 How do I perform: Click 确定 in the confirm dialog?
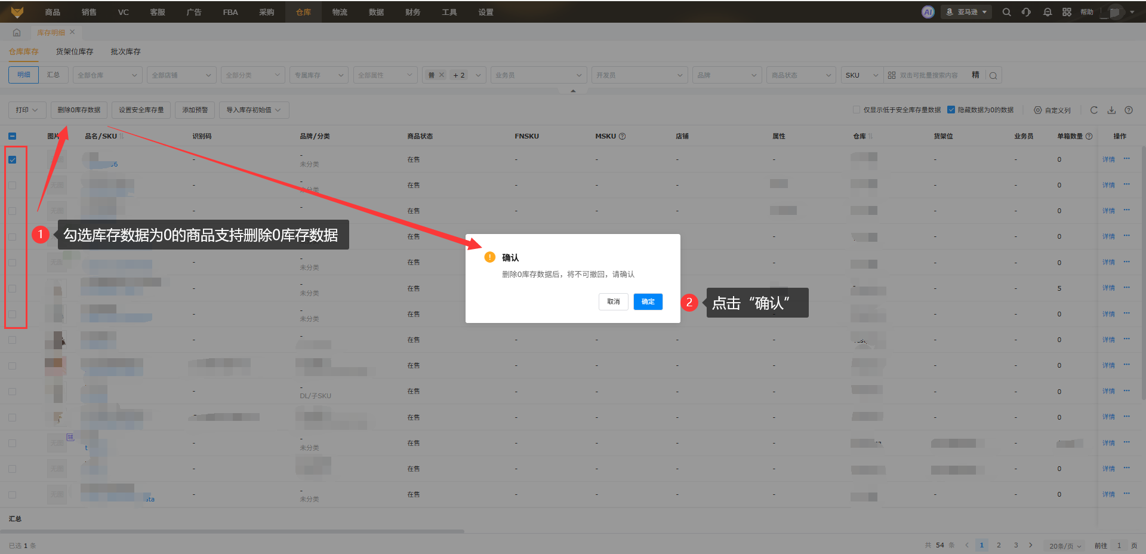coord(648,301)
